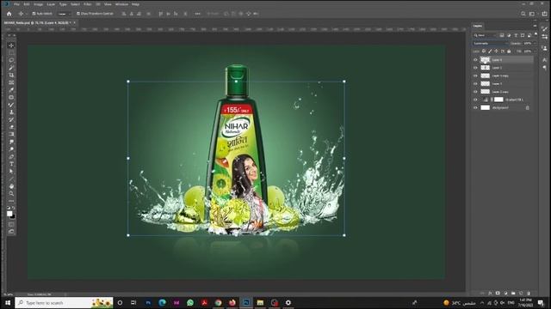Open Chrome from the taskbar

(x=218, y=302)
